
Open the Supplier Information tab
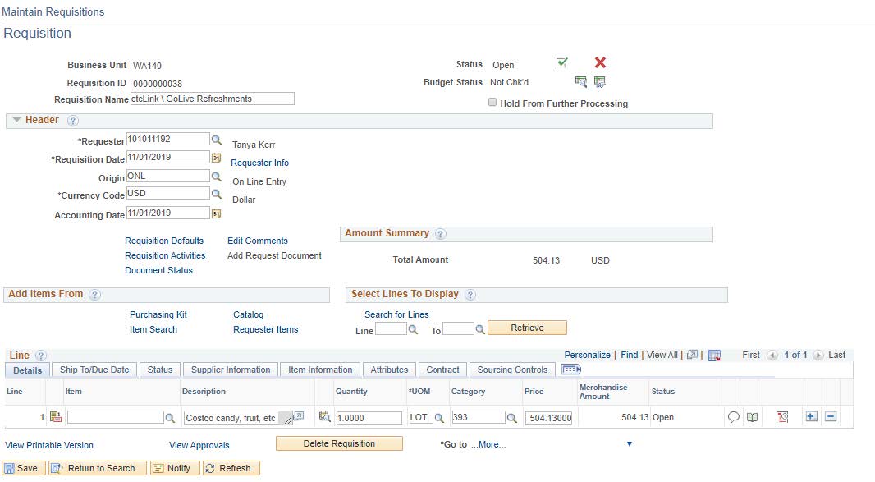coord(230,370)
